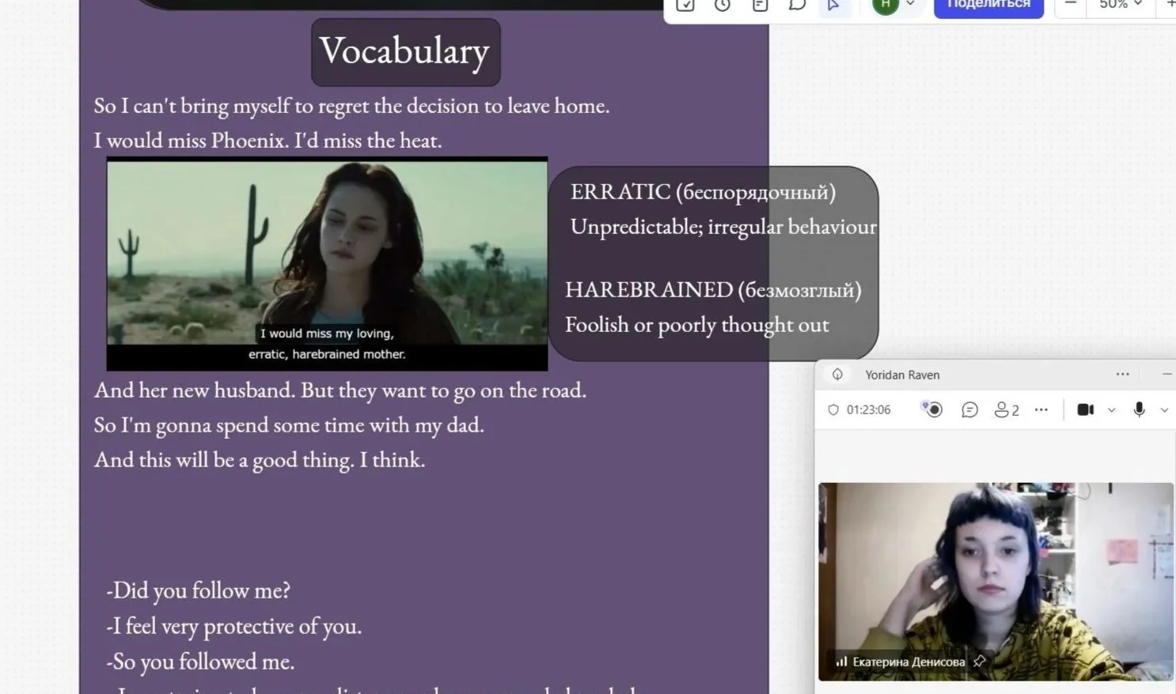The width and height of the screenshot is (1176, 694).
Task: Open the timer clock icon in whiteboard toolbar
Action: [x=723, y=5]
